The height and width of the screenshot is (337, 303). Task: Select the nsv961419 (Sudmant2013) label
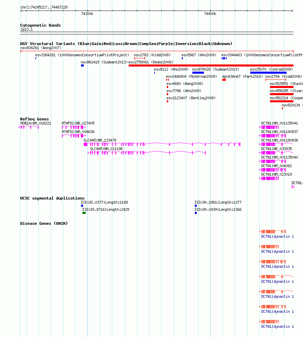click(x=104, y=62)
